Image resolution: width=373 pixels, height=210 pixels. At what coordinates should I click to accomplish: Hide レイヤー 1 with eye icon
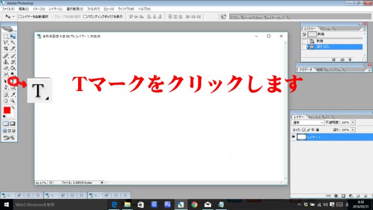tap(293, 137)
